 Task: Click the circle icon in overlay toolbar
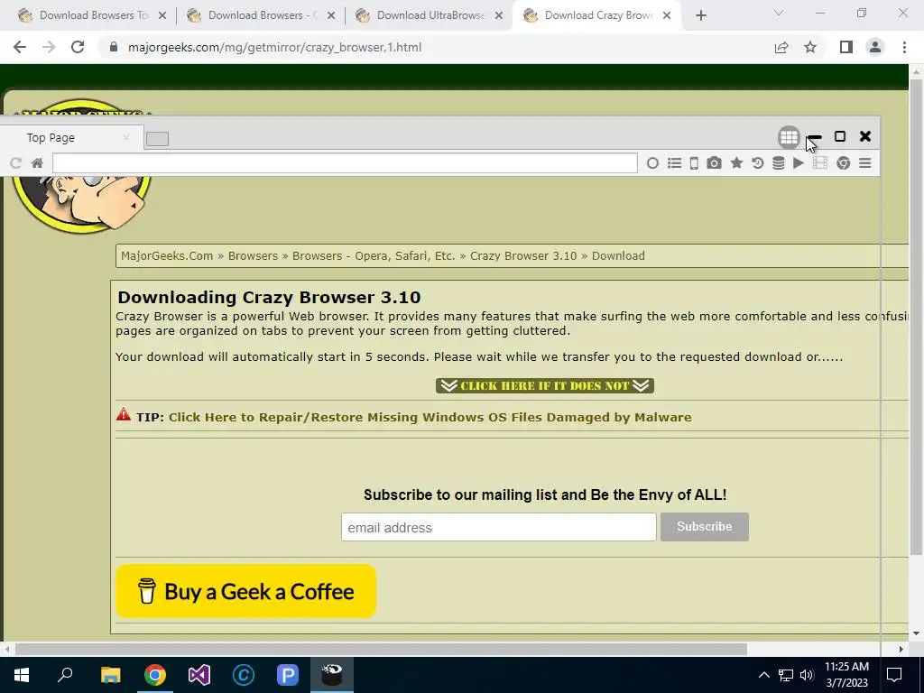point(652,163)
